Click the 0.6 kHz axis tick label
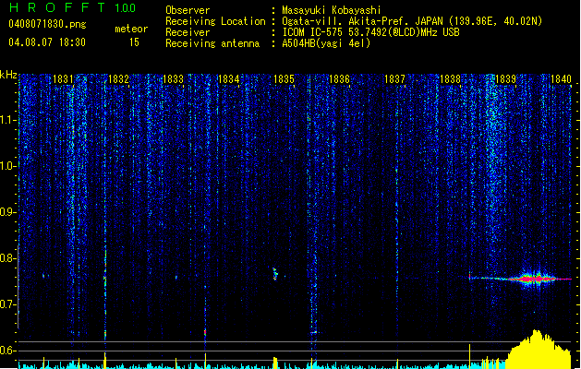The width and height of the screenshot is (581, 369). click(x=8, y=351)
